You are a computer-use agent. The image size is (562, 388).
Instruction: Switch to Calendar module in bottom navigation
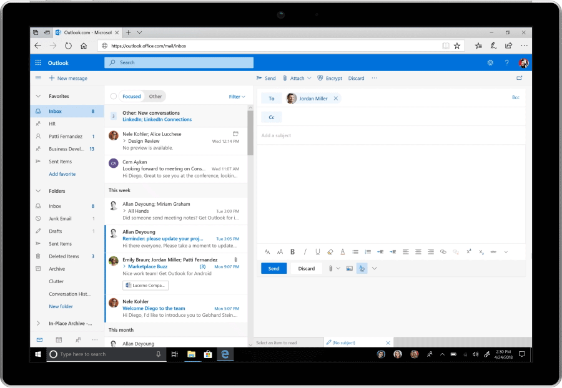click(59, 340)
